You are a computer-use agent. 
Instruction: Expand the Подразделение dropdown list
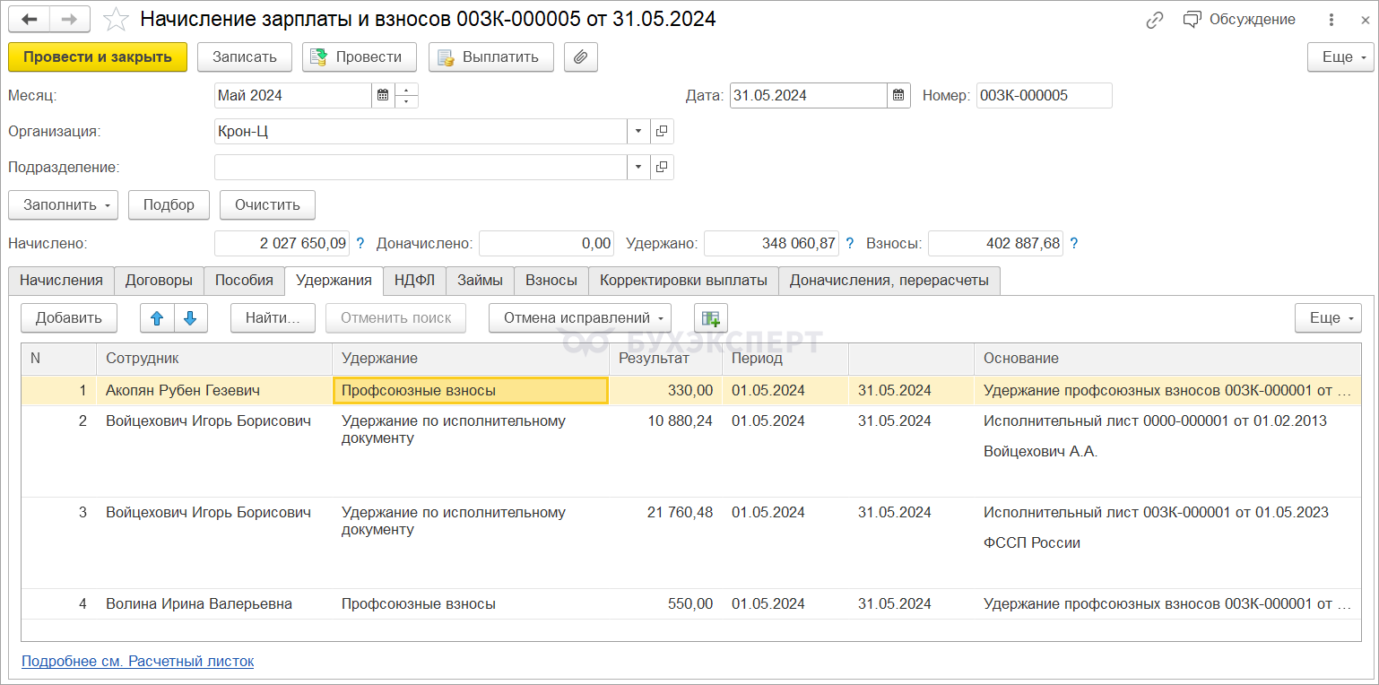pyautogui.click(x=638, y=168)
